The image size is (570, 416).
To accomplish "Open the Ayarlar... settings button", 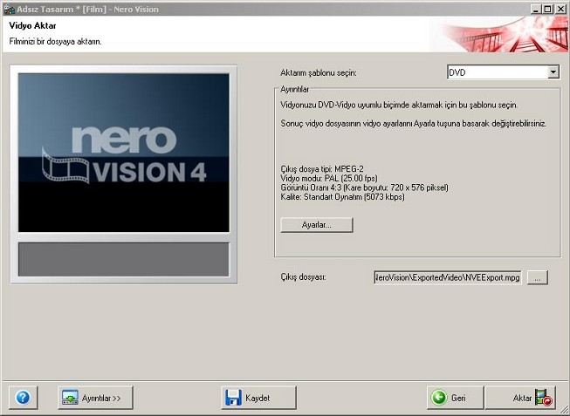I will [x=317, y=225].
